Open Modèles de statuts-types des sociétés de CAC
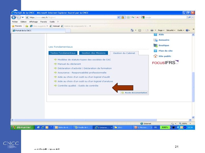 (x=84, y=59)
